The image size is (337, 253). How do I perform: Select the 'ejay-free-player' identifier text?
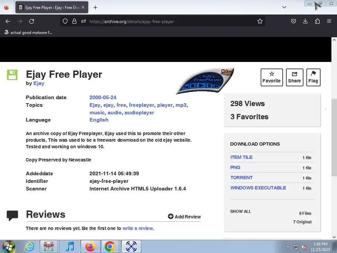coord(109,181)
